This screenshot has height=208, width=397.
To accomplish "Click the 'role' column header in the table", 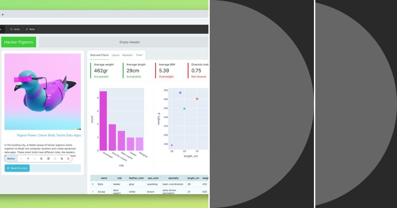I will (119, 178).
